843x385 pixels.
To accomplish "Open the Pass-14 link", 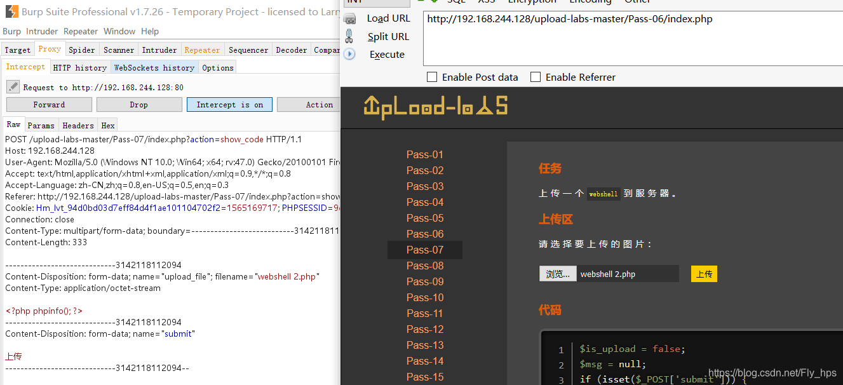I will 425,361.
